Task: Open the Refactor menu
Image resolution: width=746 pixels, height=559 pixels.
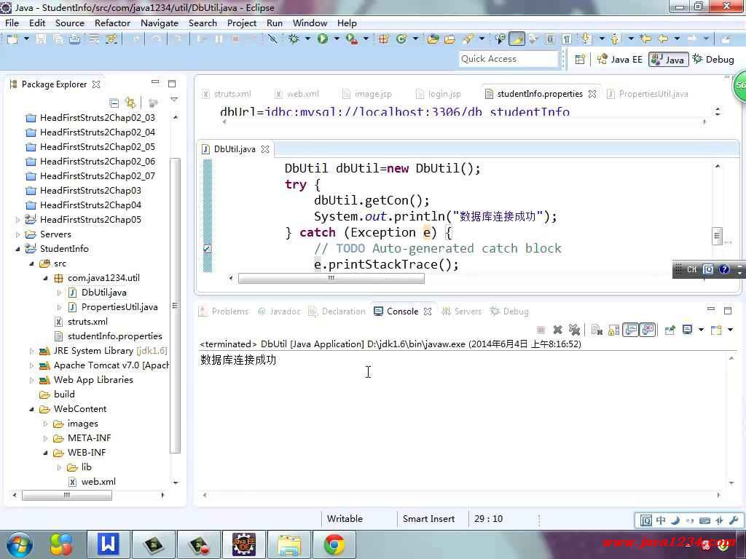Action: 112,23
